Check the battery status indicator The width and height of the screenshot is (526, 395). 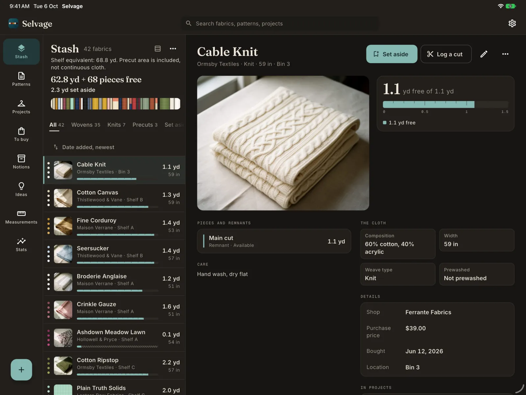(511, 6)
